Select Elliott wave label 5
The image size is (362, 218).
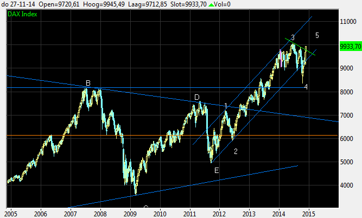click(x=317, y=35)
